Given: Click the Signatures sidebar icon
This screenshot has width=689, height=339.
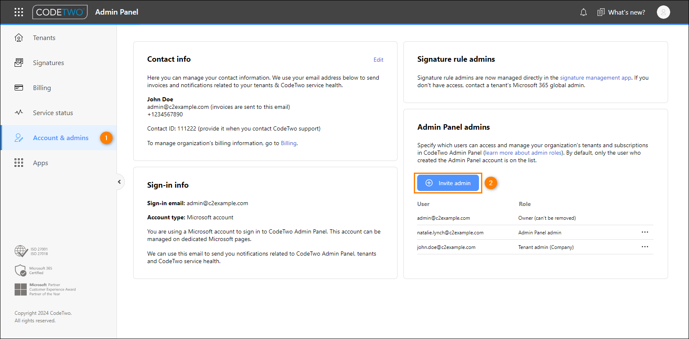Looking at the screenshot, I should (x=19, y=63).
